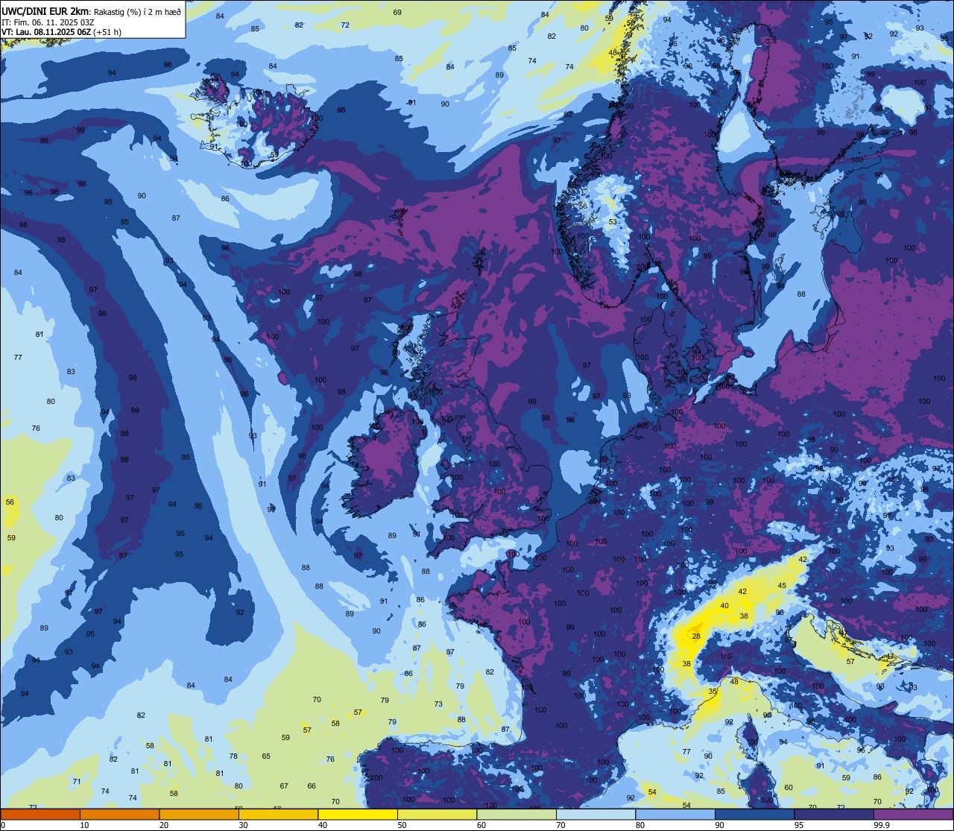Select the 90–95 medium blue legend swatch

pyautogui.click(x=754, y=814)
